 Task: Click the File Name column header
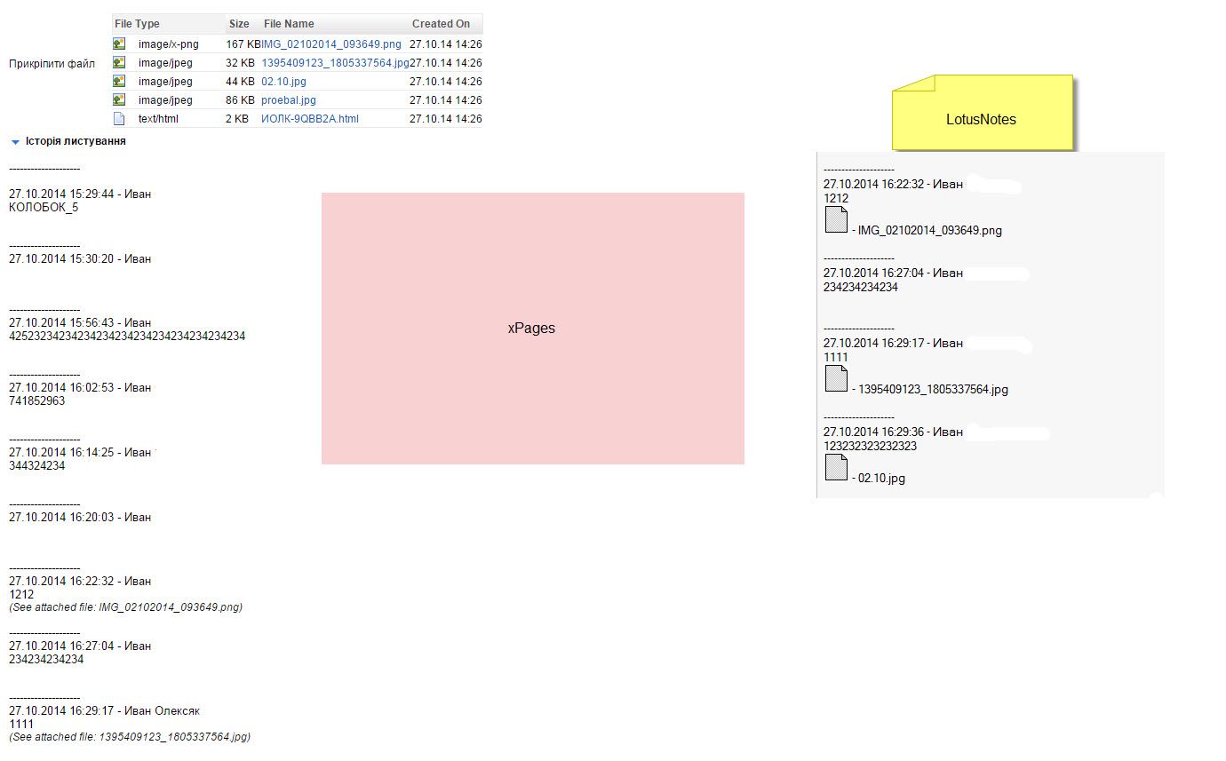(x=289, y=24)
